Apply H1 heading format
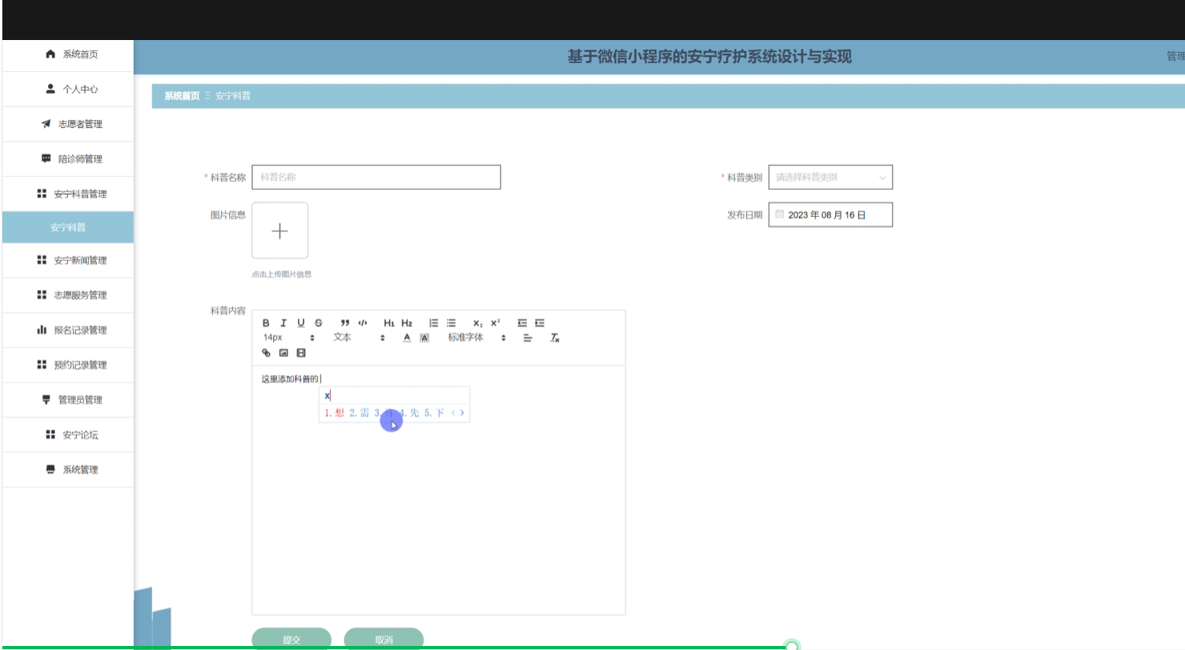This screenshot has height=650, width=1185. click(389, 323)
